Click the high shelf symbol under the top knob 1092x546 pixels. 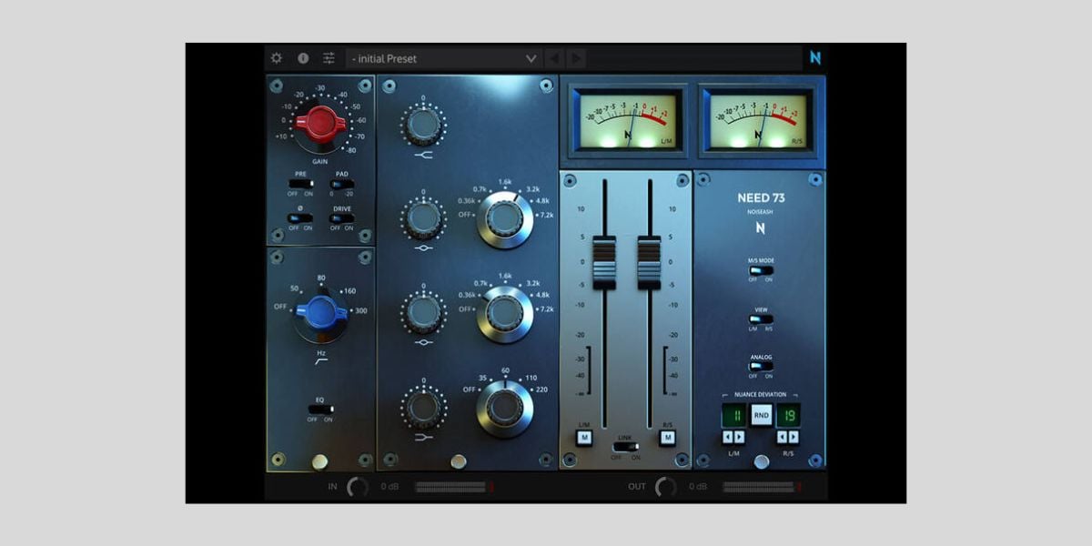click(x=422, y=156)
